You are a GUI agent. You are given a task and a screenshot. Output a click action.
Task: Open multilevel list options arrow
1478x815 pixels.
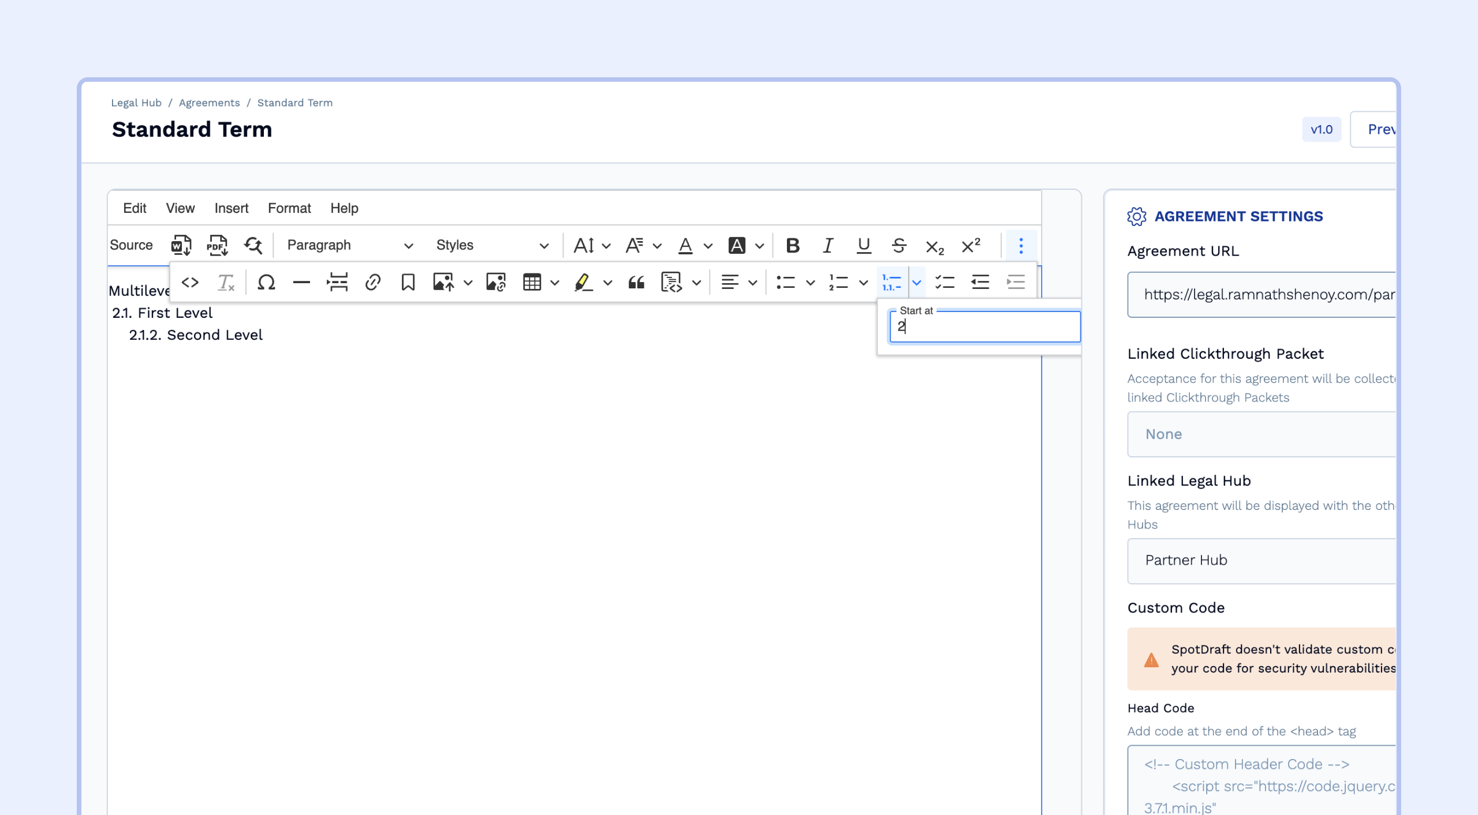tap(917, 283)
